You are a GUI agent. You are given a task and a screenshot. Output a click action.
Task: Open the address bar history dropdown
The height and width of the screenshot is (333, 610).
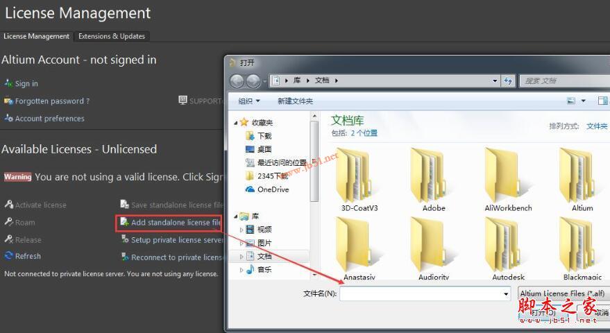click(x=495, y=81)
